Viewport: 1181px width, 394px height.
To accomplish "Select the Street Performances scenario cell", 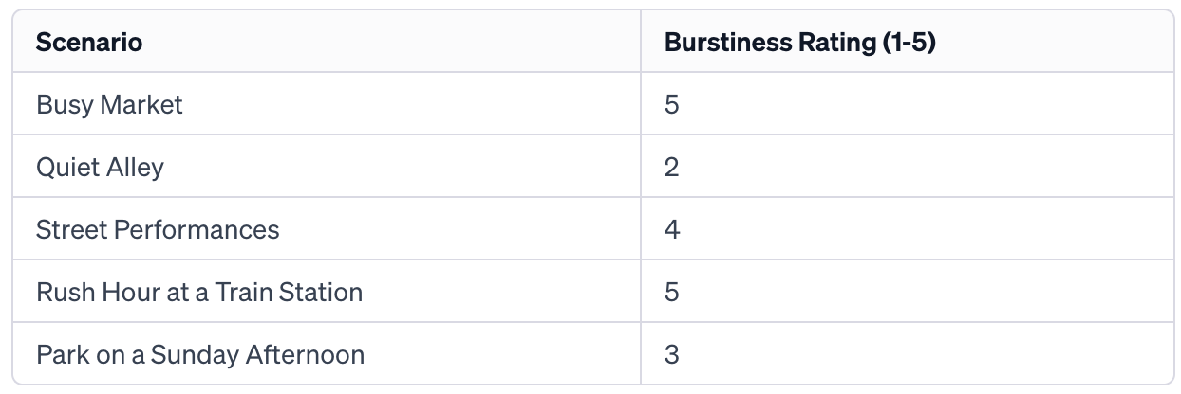I will (x=158, y=229).
